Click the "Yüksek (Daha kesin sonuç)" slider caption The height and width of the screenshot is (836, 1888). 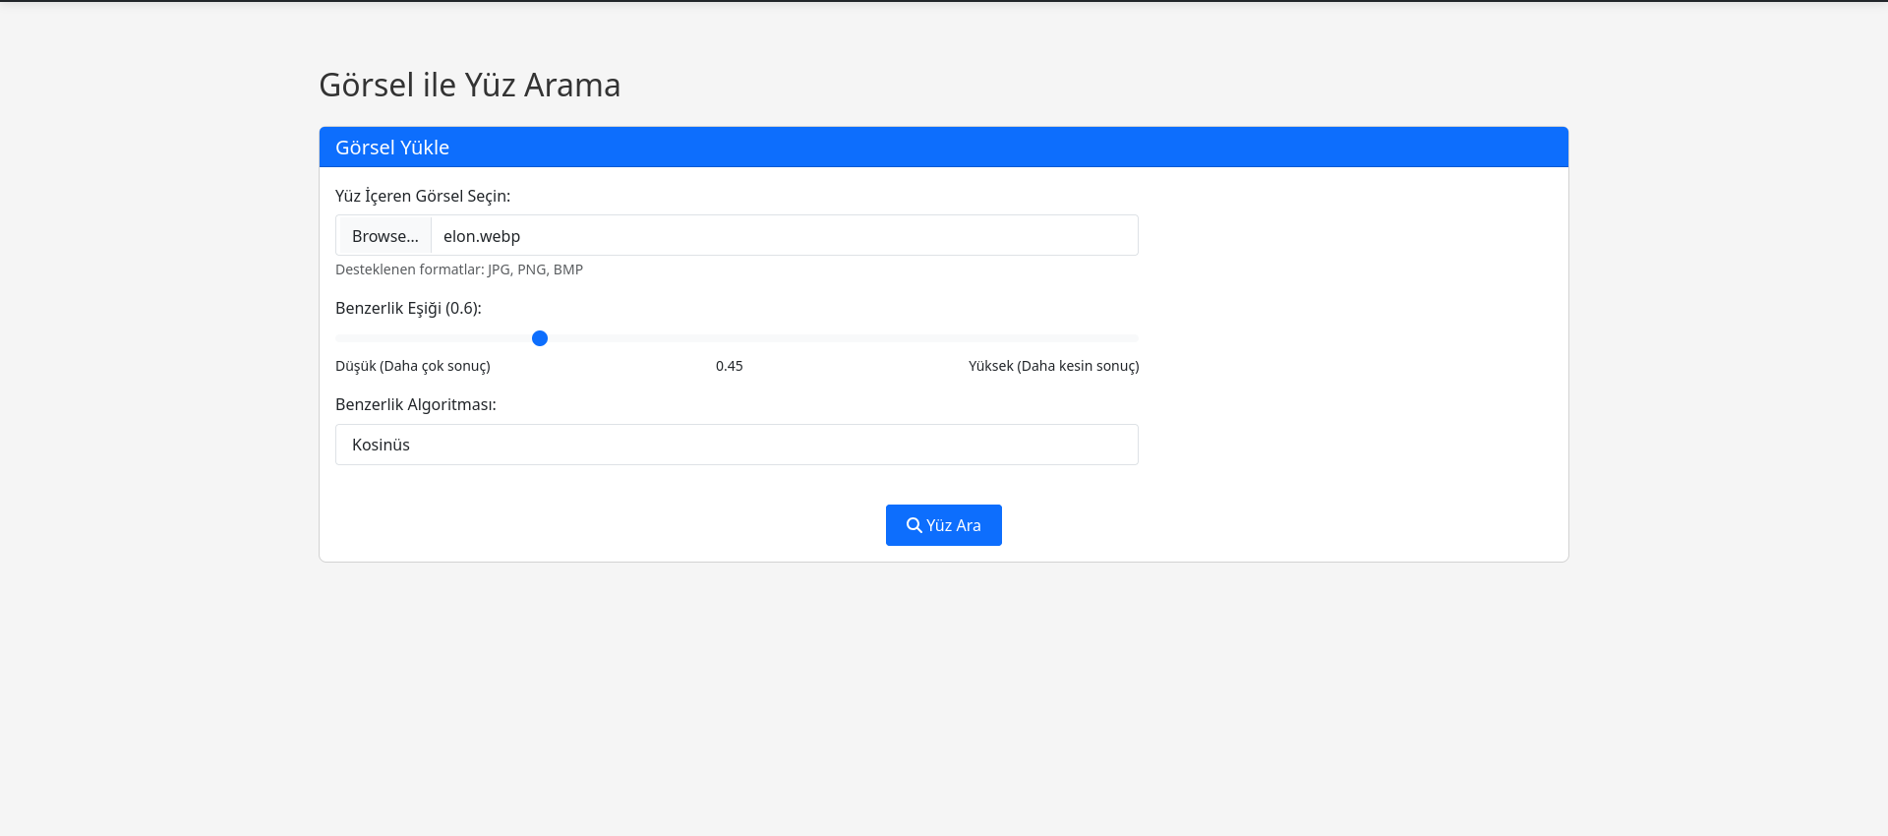coord(1053,366)
